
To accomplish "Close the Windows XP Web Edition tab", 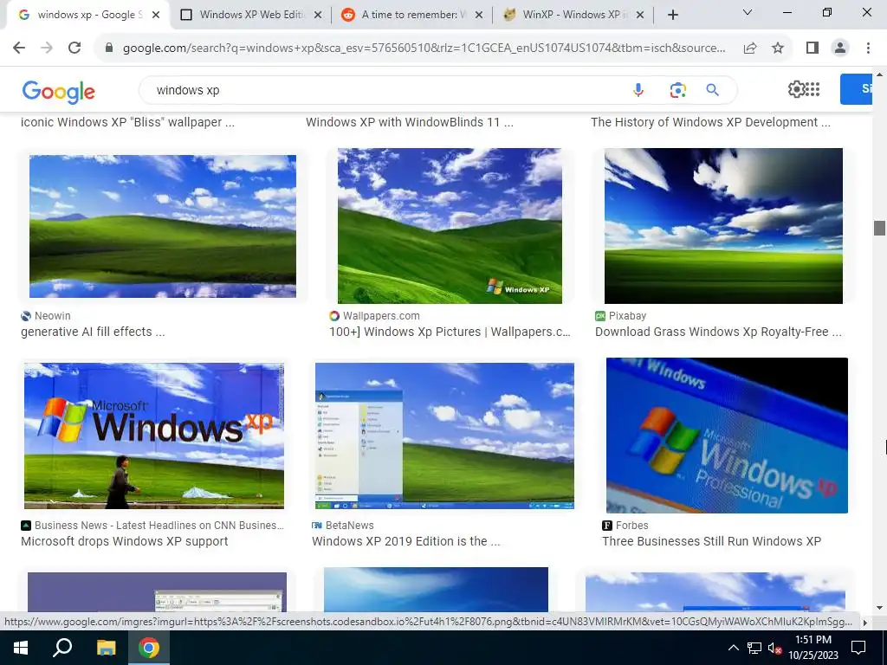I will [318, 16].
